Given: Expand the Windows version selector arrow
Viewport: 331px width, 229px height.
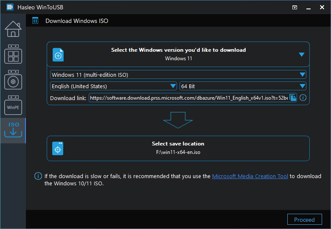Looking at the screenshot, I should click(302, 55).
